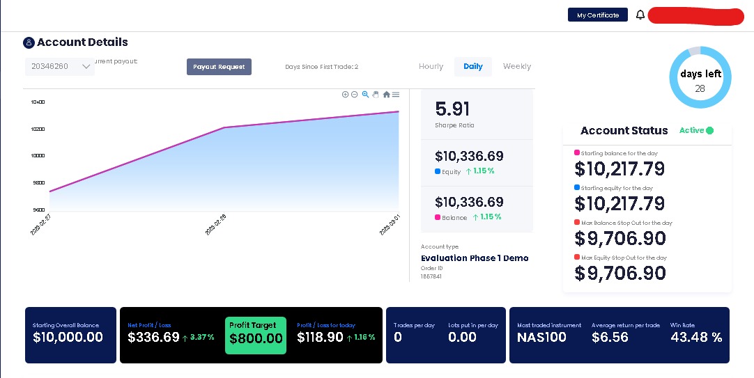Open My Certificate button
The width and height of the screenshot is (754, 378).
coord(598,15)
